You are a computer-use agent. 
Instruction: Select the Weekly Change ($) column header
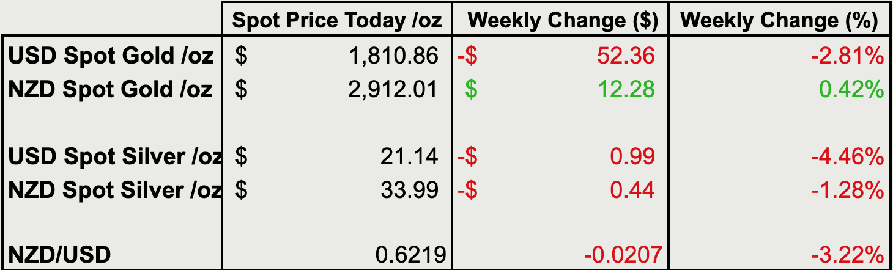(x=562, y=21)
